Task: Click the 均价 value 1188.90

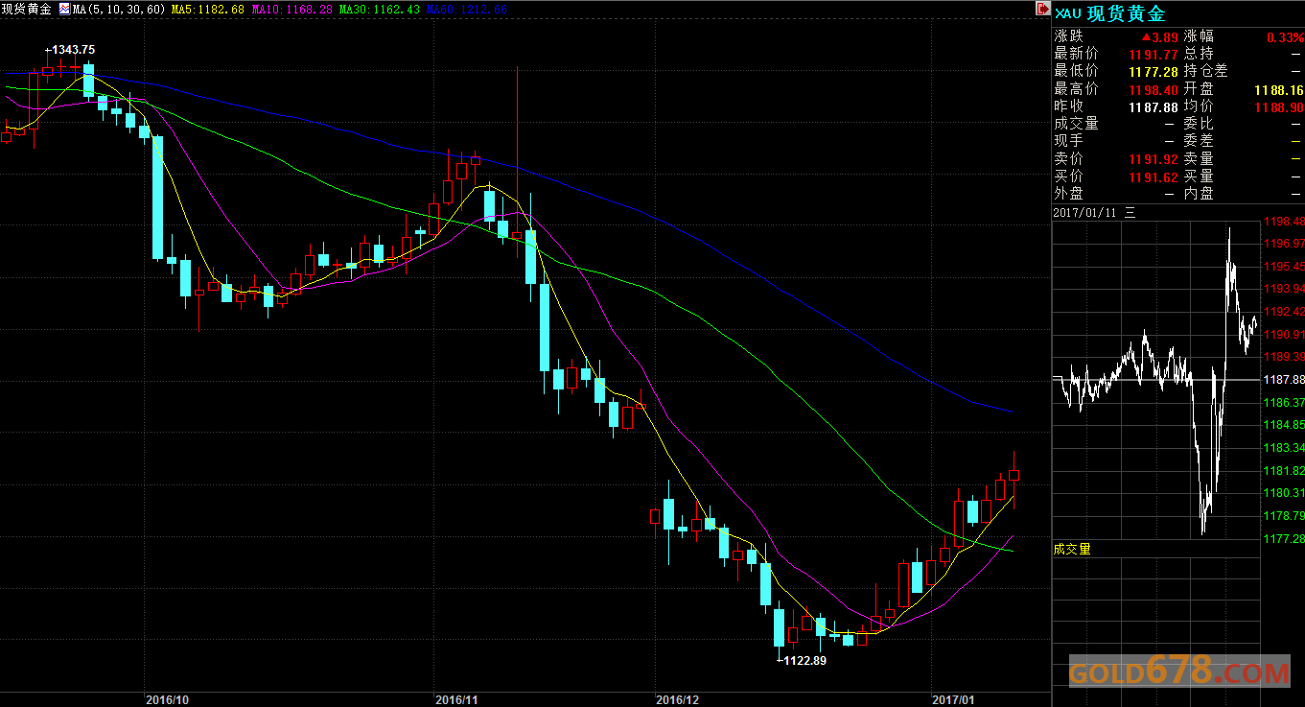Action: [x=1279, y=106]
